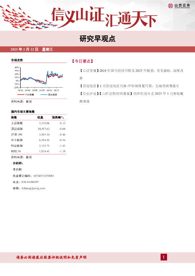Select the 上证指数 table row
195x276 pixels.
38,123
